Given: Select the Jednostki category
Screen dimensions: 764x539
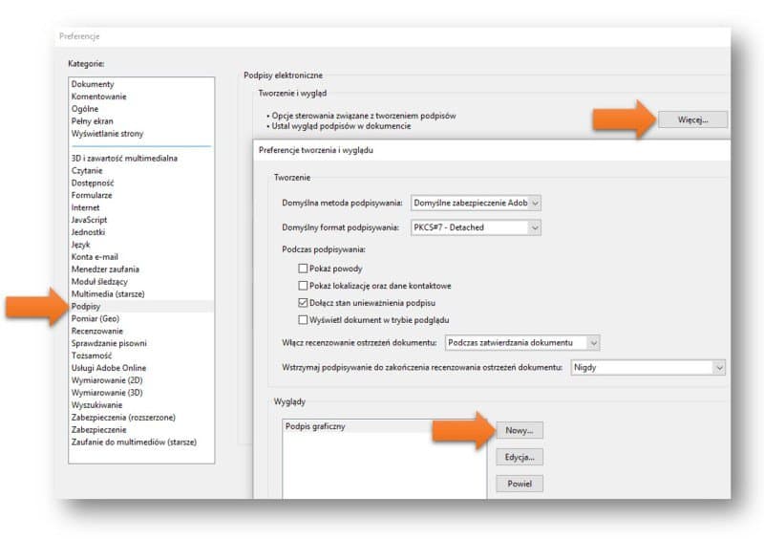Looking at the screenshot, I should 140,232.
